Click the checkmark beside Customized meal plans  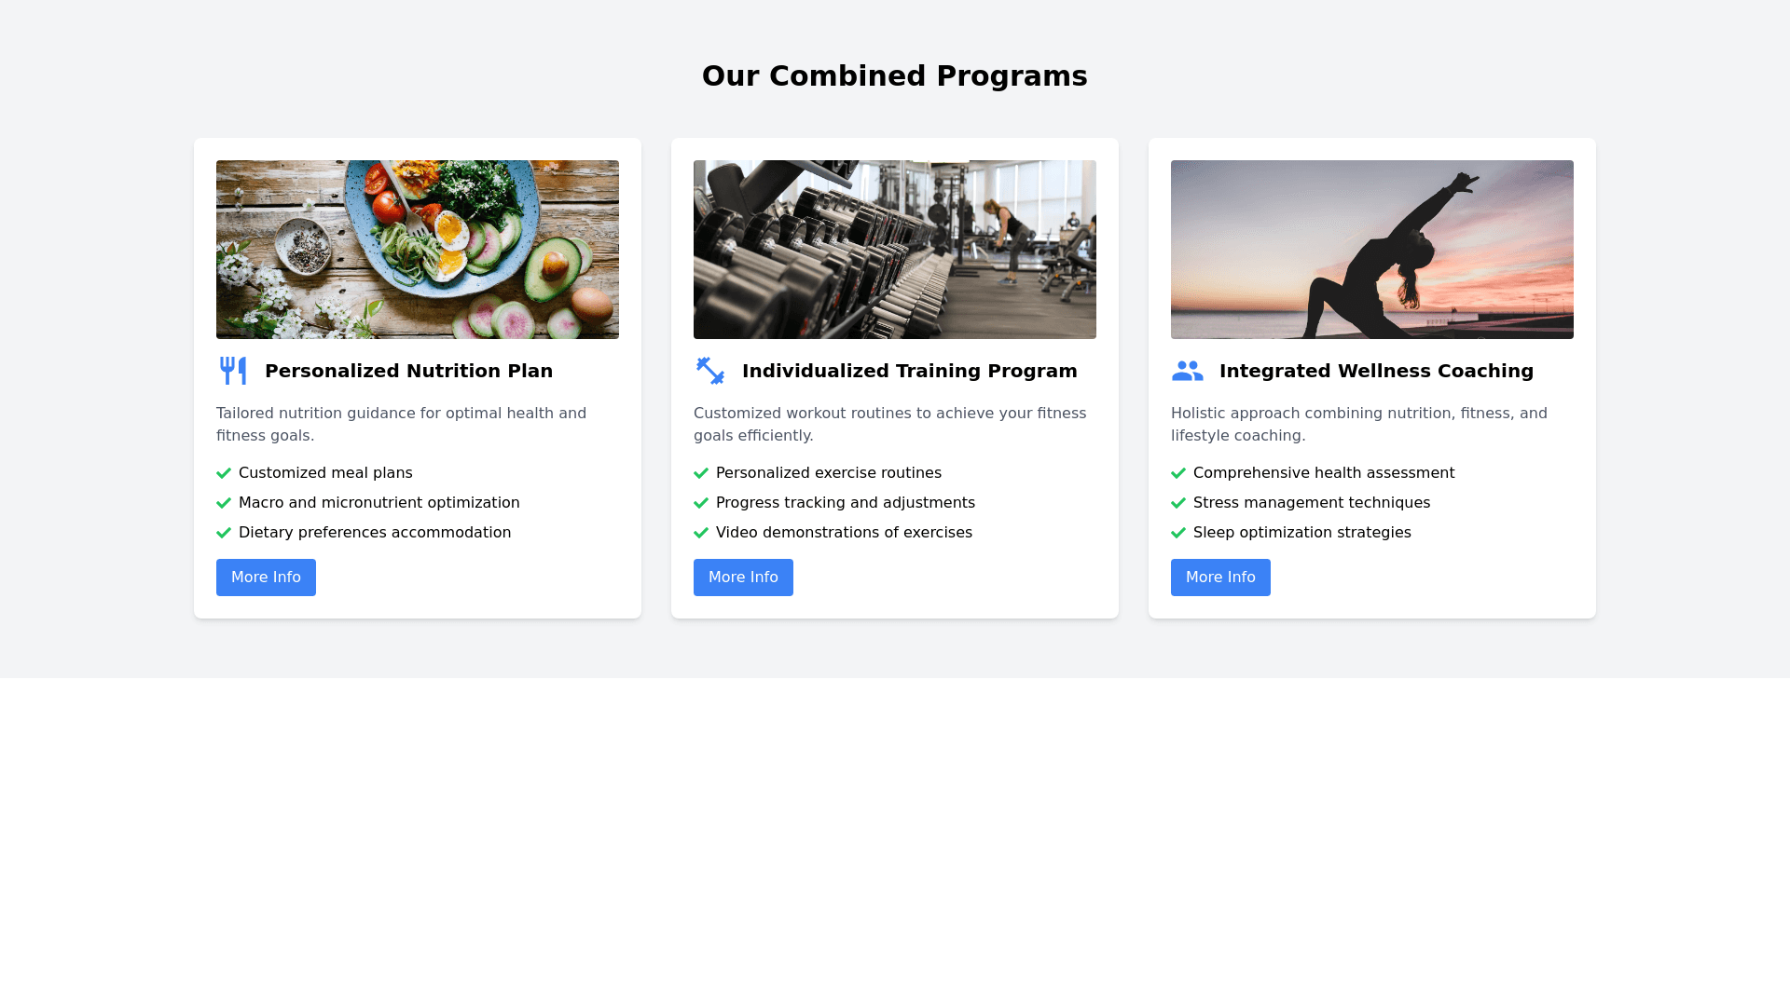coord(224,473)
